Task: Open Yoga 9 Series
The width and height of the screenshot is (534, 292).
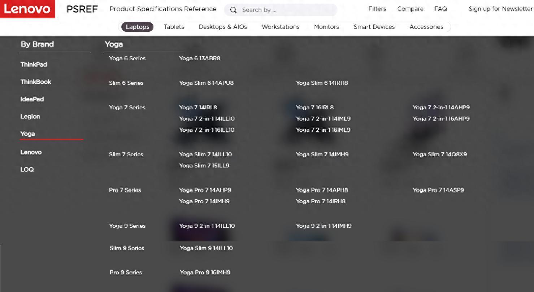Action: point(127,226)
